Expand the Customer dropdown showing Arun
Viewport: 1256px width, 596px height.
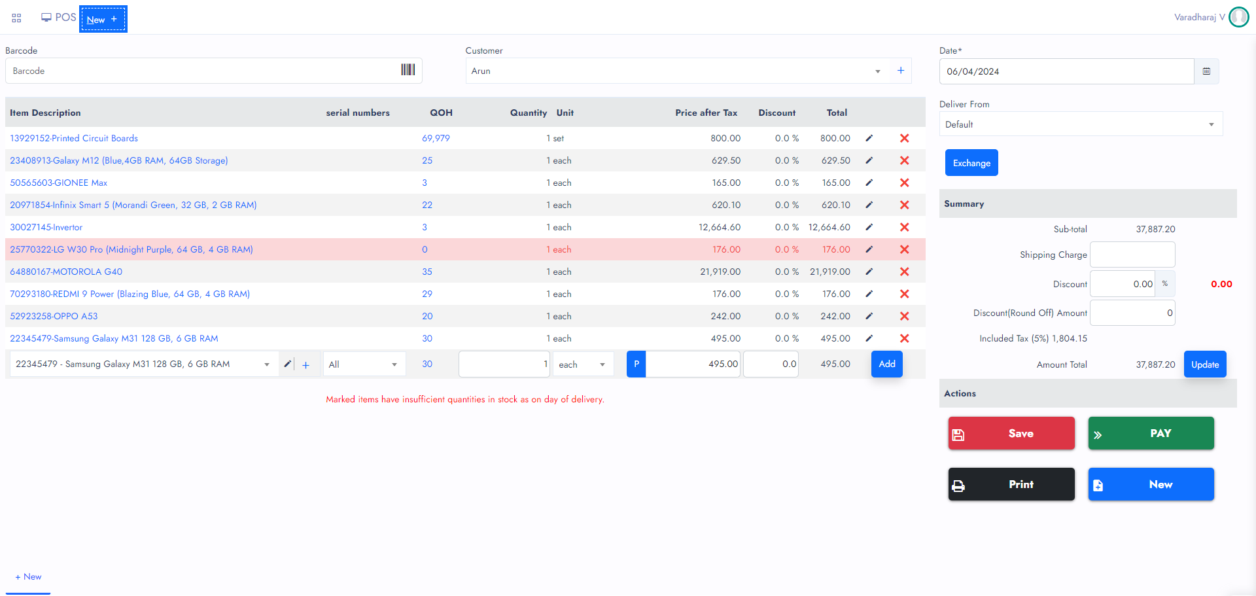[x=676, y=71]
